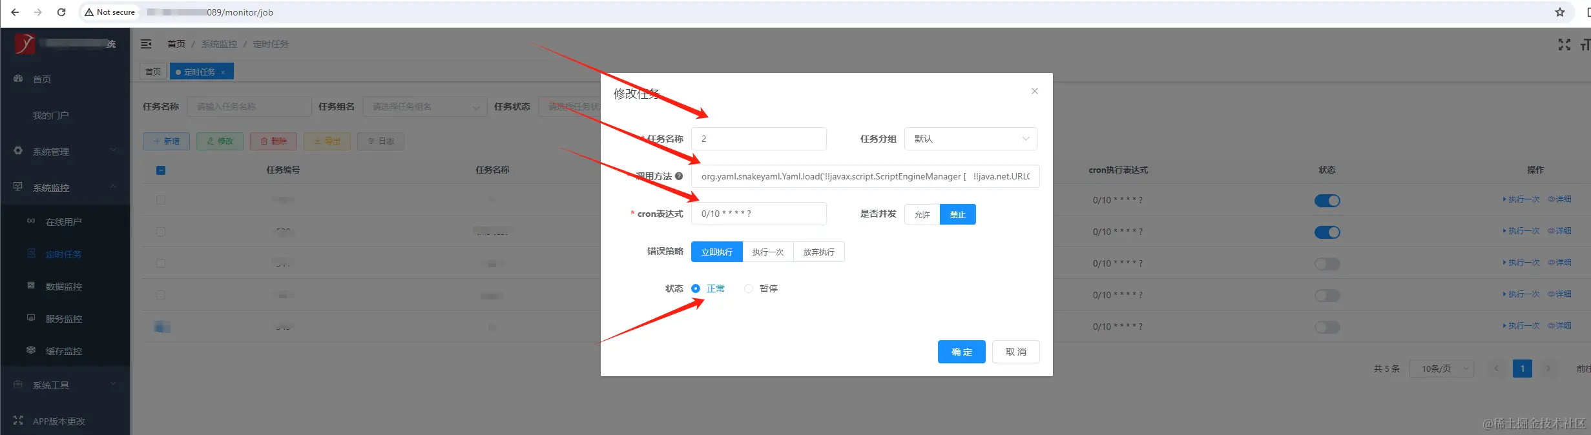Image resolution: width=1591 pixels, height=435 pixels.
Task: Click page 1 pagination button
Action: (1522, 369)
